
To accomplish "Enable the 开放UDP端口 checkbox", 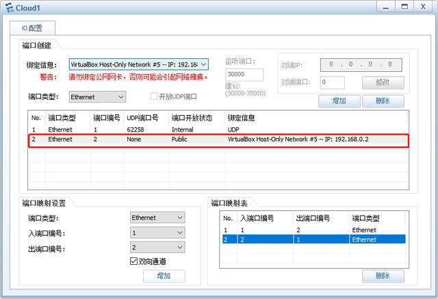I will point(153,96).
